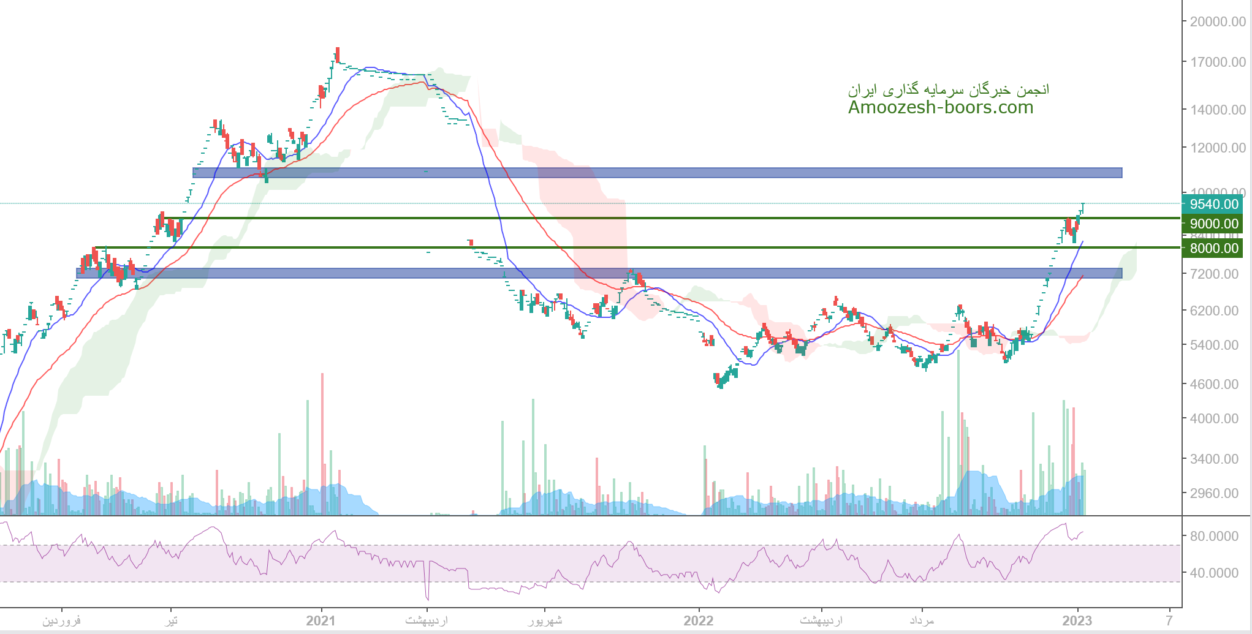The height and width of the screenshot is (634, 1252).
Task: Click the 17000.00 price axis tick
Action: point(1217,62)
